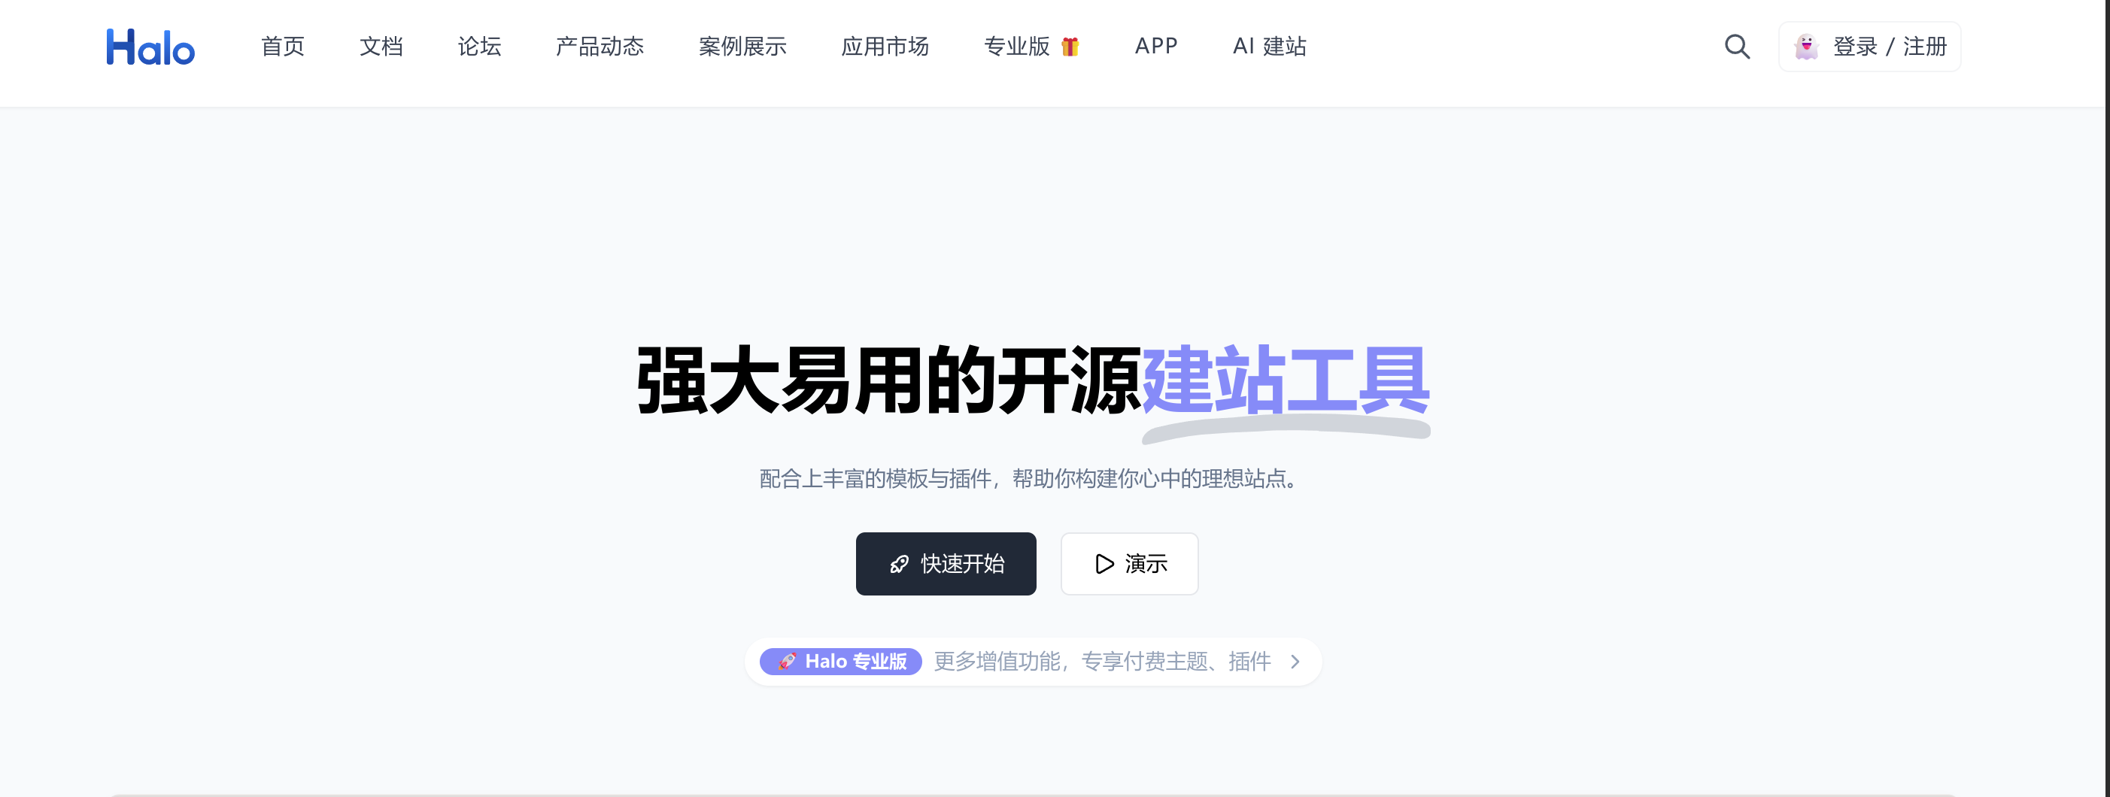Click the gift icon beside 专业版
2110x797 pixels.
1070,47
